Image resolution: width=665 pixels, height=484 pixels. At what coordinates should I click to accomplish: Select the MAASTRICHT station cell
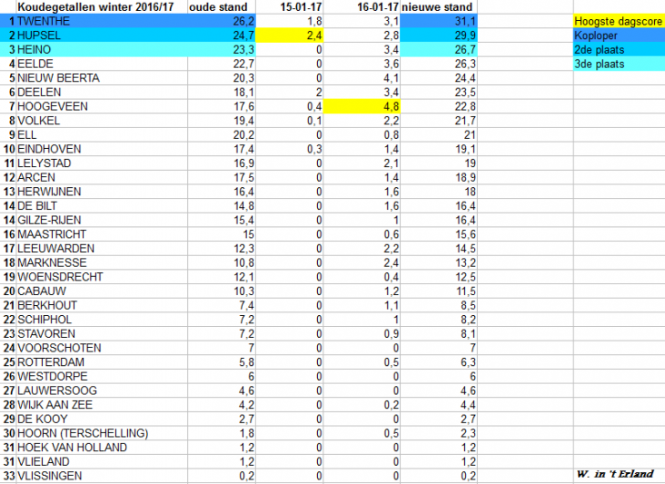[102, 234]
